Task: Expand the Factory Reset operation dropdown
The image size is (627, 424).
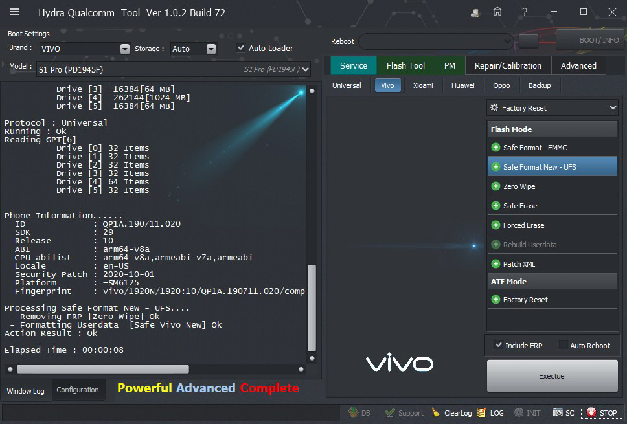Action: point(553,108)
